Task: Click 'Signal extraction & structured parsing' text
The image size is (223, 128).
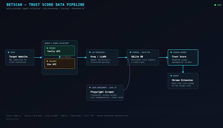Action: (100, 61)
